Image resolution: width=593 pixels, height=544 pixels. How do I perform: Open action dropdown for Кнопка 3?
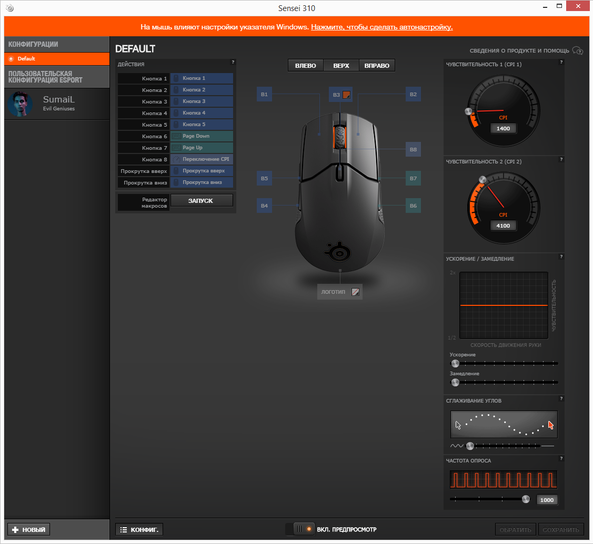(202, 101)
